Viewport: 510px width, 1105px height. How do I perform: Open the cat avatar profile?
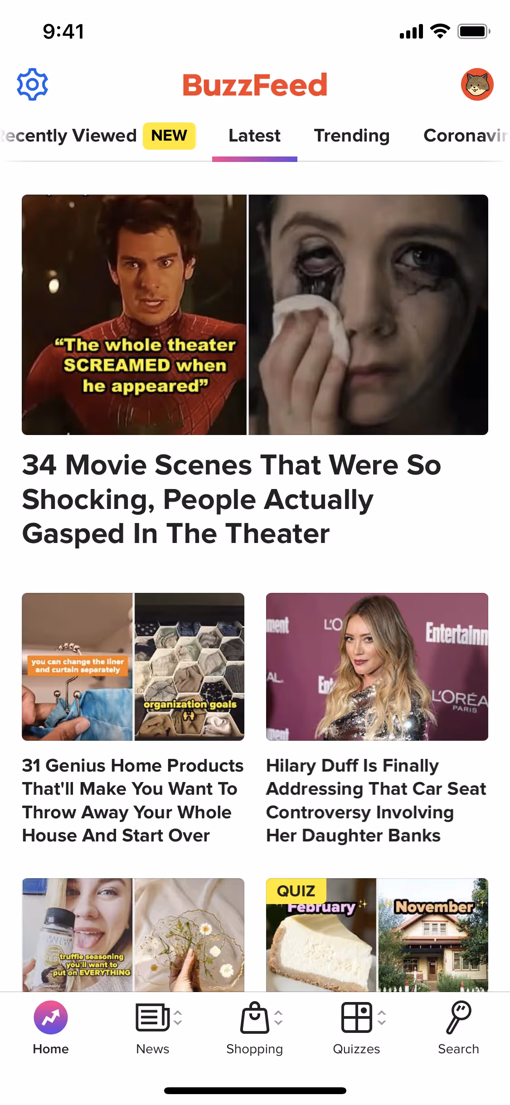(x=477, y=84)
